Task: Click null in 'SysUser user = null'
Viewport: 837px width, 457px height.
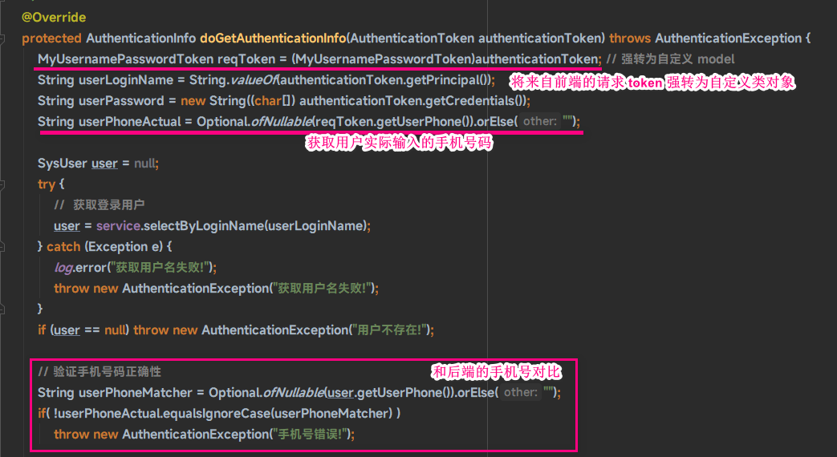Action: point(144,164)
